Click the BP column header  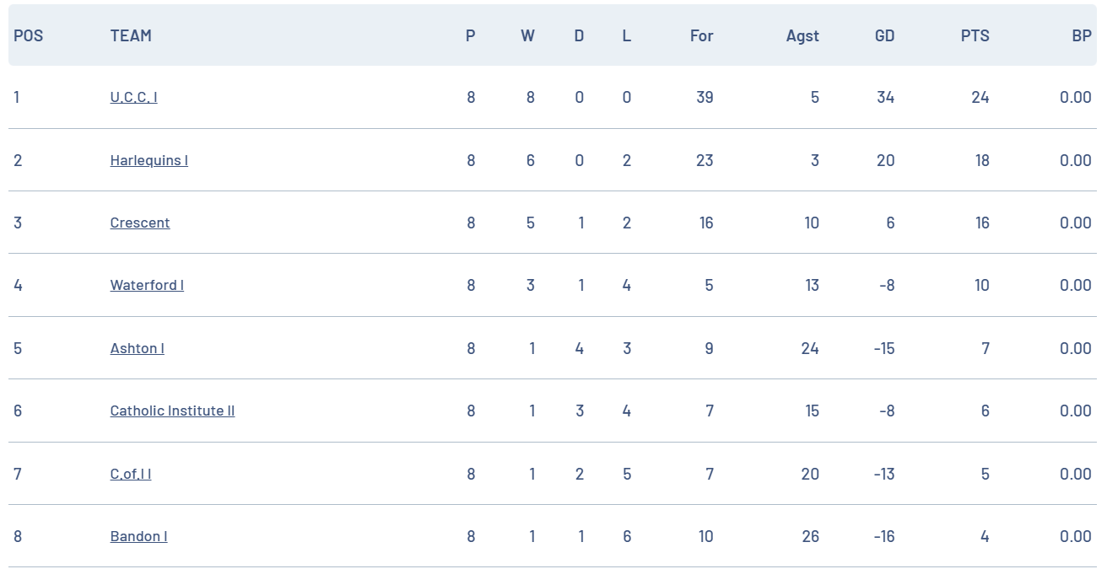pyautogui.click(x=1081, y=35)
